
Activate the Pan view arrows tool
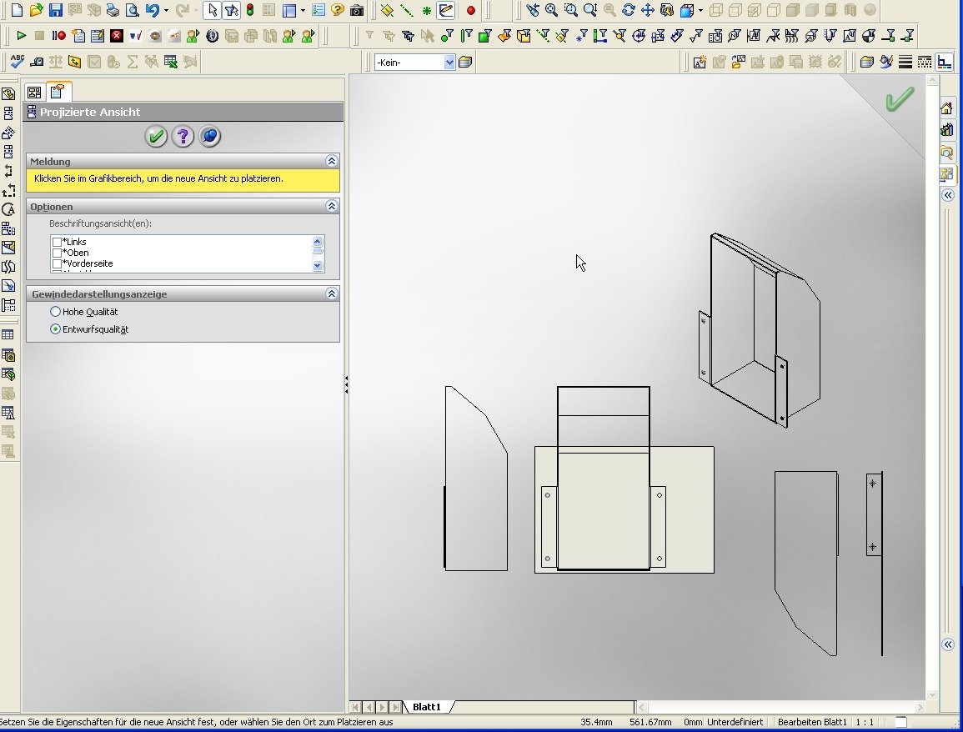click(647, 11)
